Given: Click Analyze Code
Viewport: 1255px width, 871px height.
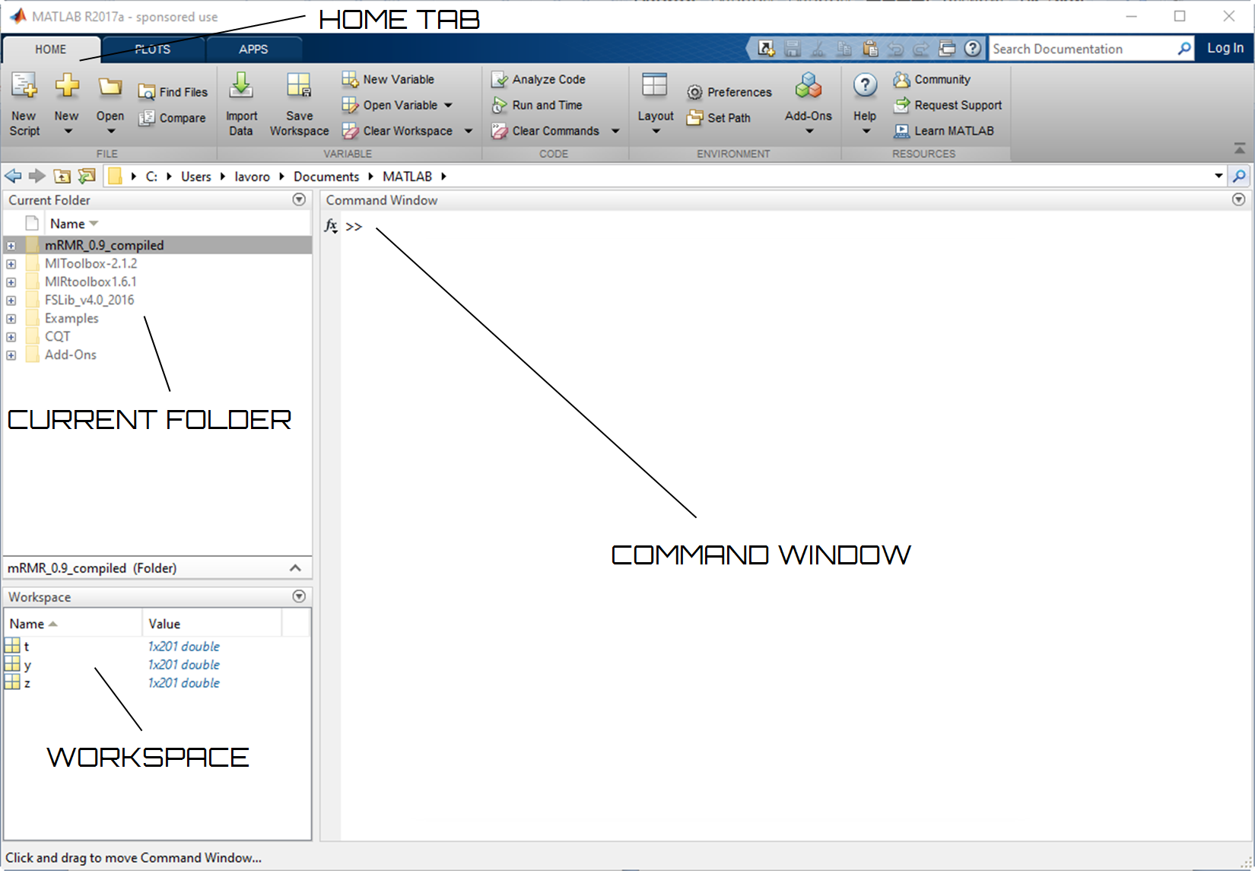Looking at the screenshot, I should coord(539,79).
